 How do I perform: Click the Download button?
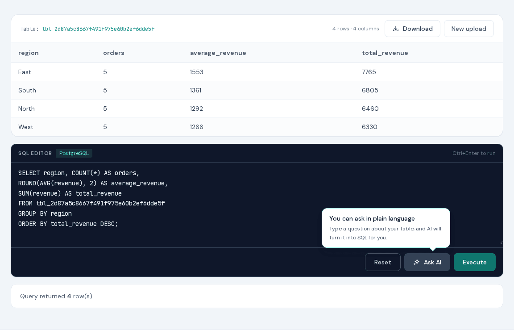(412, 29)
